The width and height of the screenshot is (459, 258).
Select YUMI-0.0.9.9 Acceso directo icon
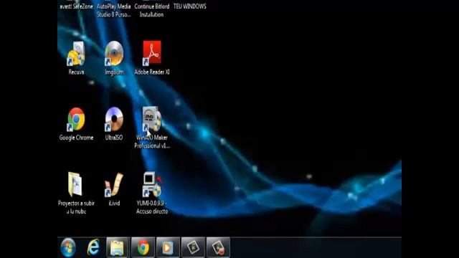click(151, 193)
